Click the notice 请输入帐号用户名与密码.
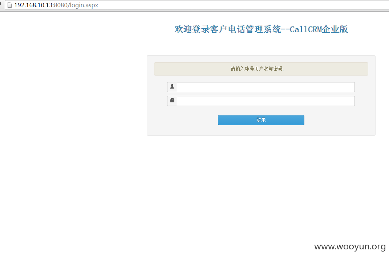389x257 pixels. pyautogui.click(x=257, y=69)
